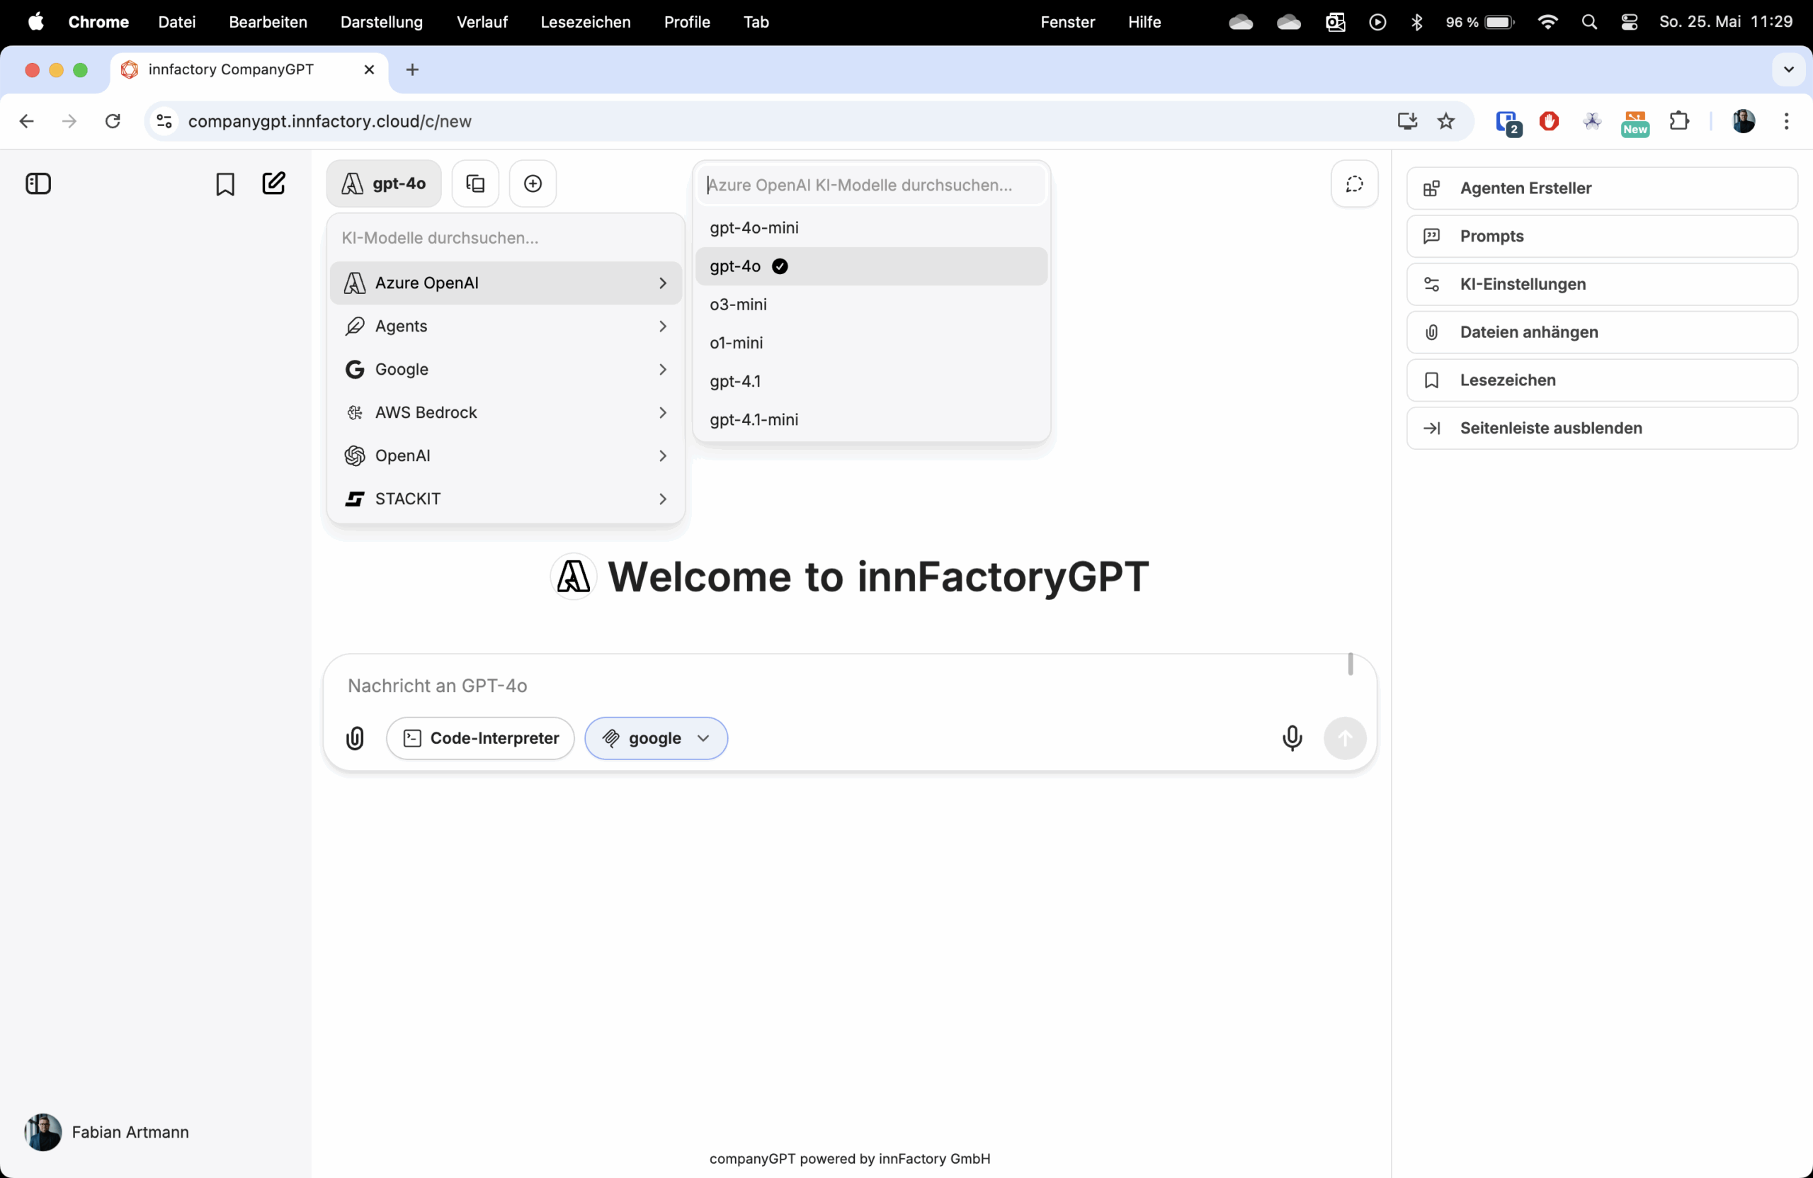Open the tab search chevron in Chrome
This screenshot has width=1813, height=1178.
[x=1789, y=69]
